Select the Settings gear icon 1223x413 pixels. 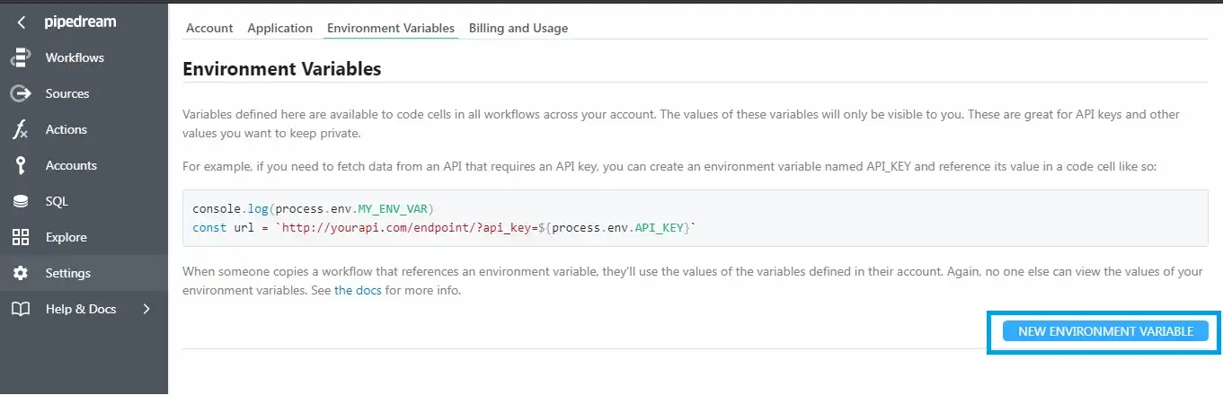coord(20,273)
